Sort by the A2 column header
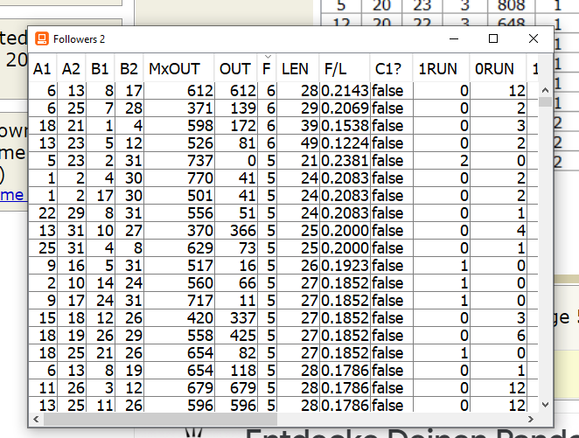The height and width of the screenshot is (438, 579). [x=71, y=69]
